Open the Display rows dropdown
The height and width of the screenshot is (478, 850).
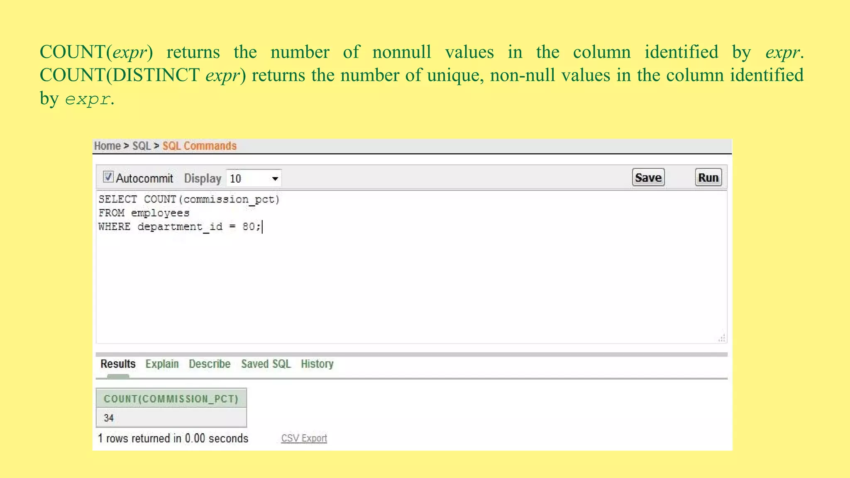point(254,178)
